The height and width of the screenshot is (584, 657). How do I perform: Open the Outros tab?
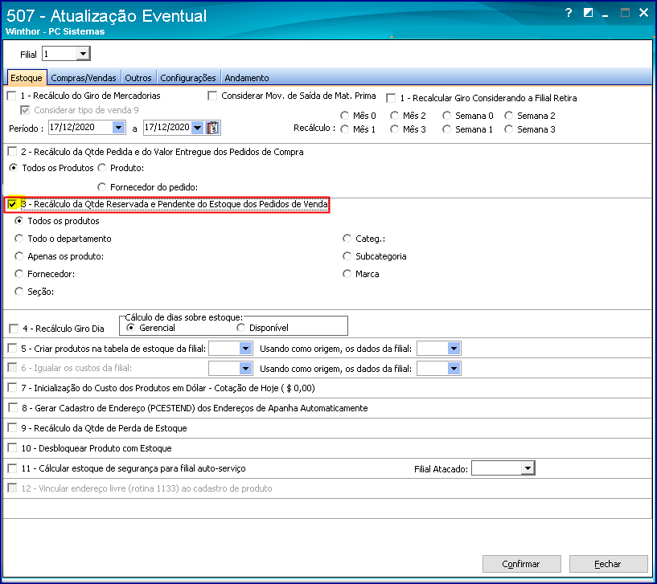click(138, 78)
